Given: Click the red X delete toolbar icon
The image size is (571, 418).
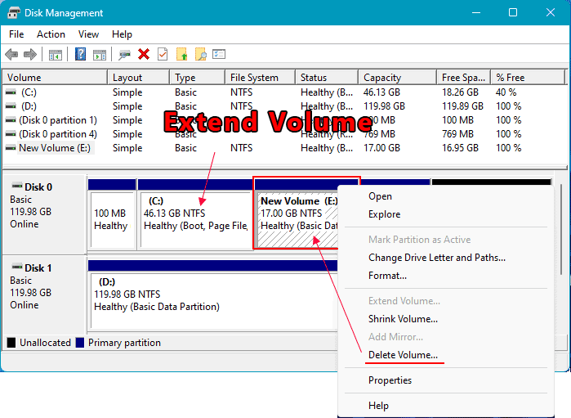Looking at the screenshot, I should (x=144, y=55).
